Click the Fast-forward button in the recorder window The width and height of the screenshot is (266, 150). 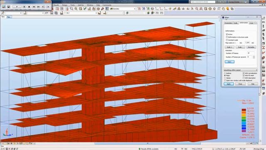click(39, 7)
